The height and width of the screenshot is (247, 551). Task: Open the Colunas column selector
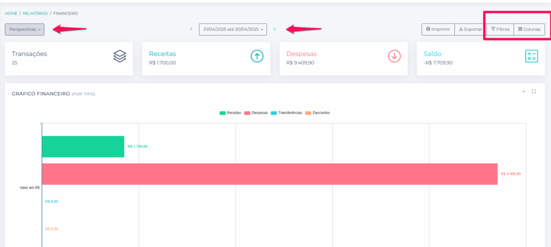pos(529,30)
